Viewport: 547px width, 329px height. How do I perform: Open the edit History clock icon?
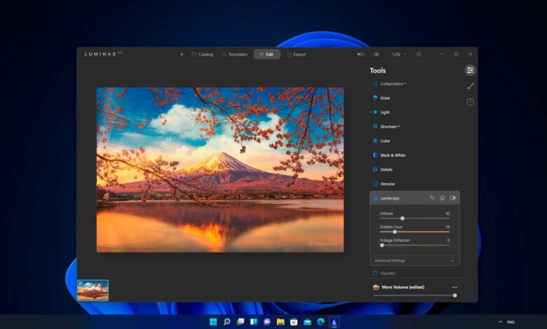click(x=470, y=102)
